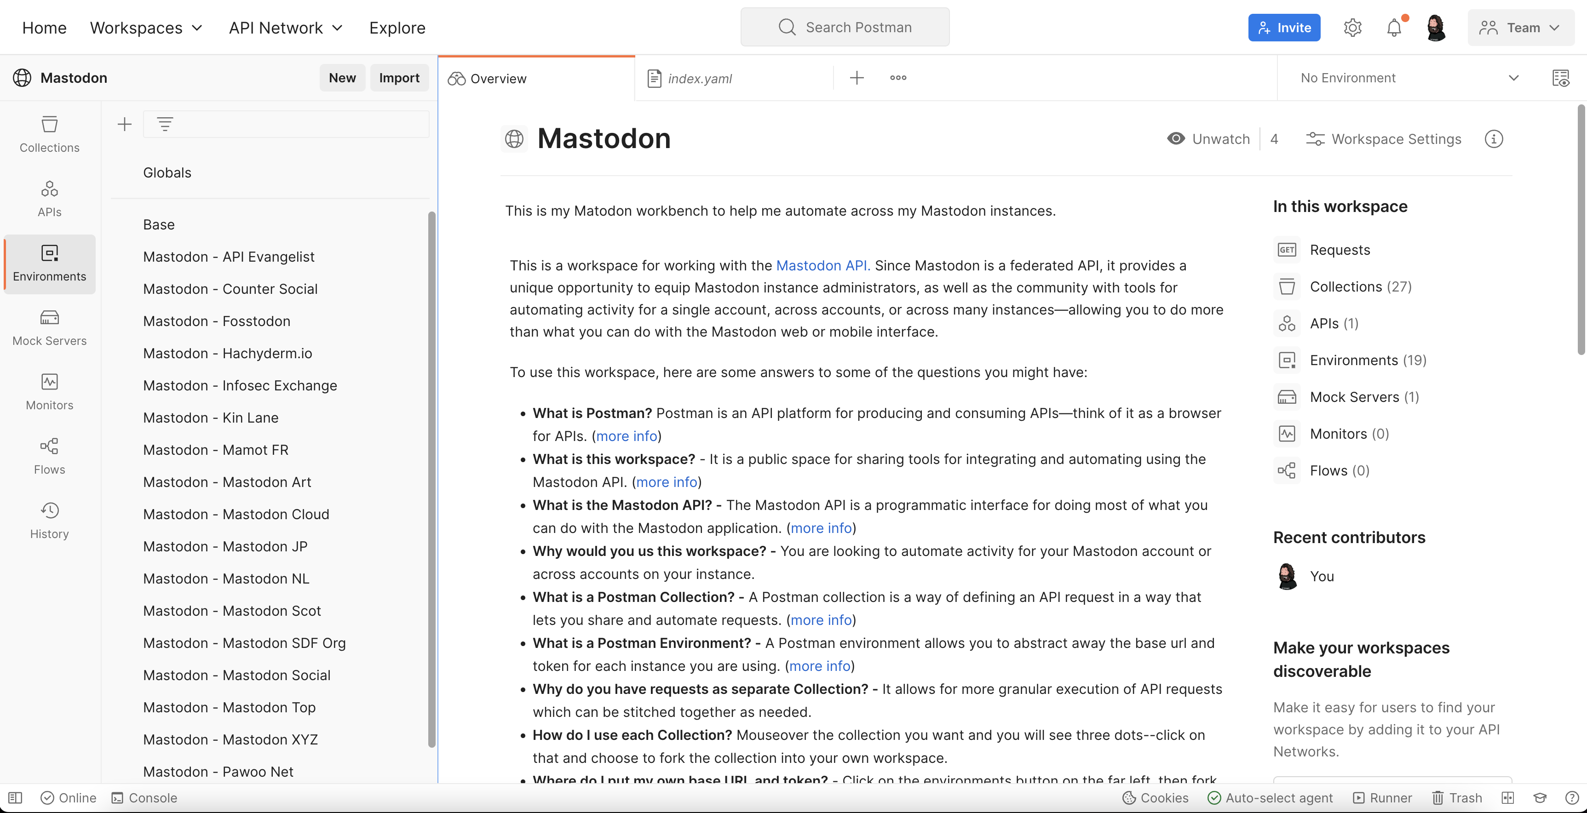This screenshot has width=1587, height=813.
Task: Open the settings gear icon in the header
Action: click(x=1352, y=28)
